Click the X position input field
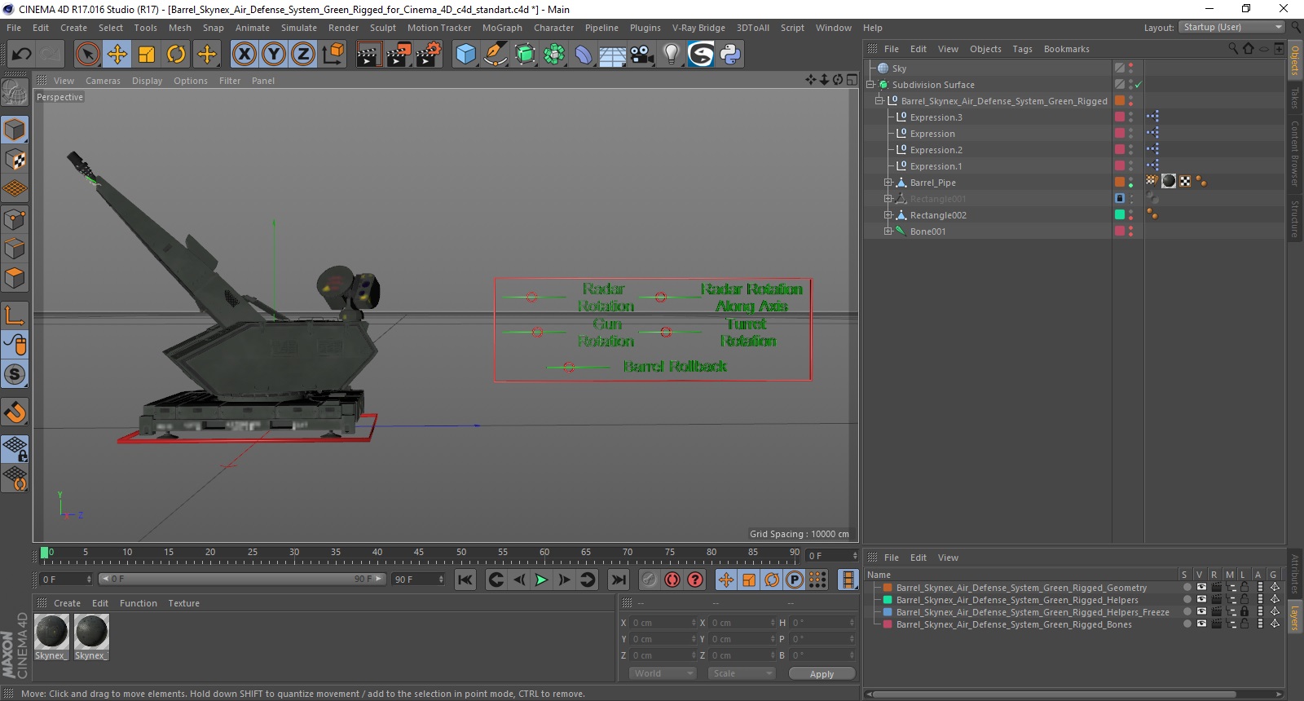 [x=663, y=623]
